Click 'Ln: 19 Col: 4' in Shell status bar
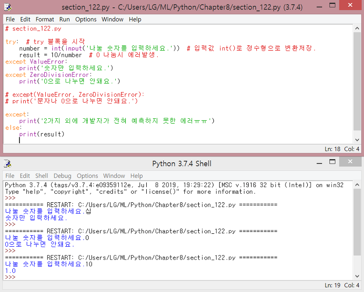 click(342, 285)
